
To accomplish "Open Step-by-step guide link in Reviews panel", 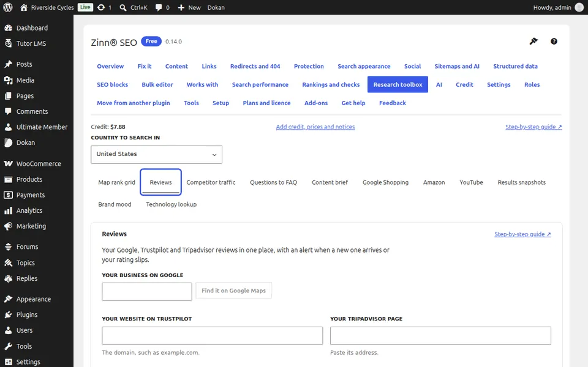I will point(522,234).
